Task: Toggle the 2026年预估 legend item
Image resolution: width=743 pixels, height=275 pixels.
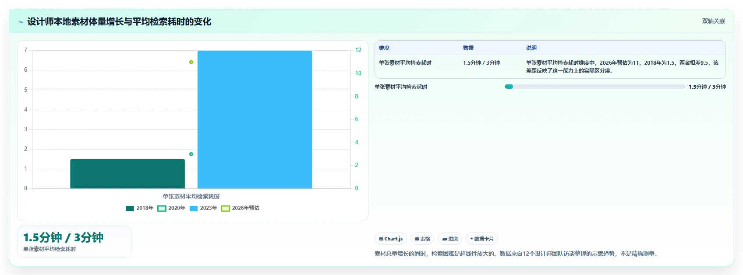Action: pyautogui.click(x=241, y=208)
